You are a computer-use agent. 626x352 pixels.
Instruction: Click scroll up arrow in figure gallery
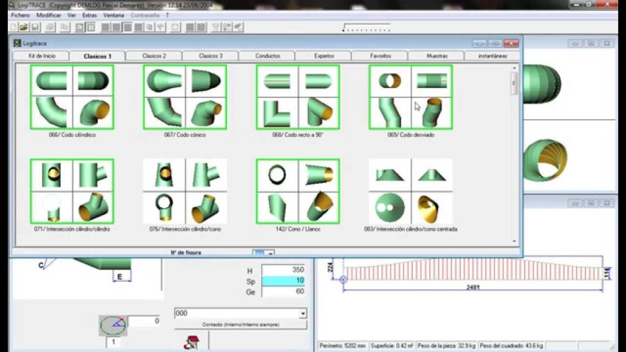point(514,68)
